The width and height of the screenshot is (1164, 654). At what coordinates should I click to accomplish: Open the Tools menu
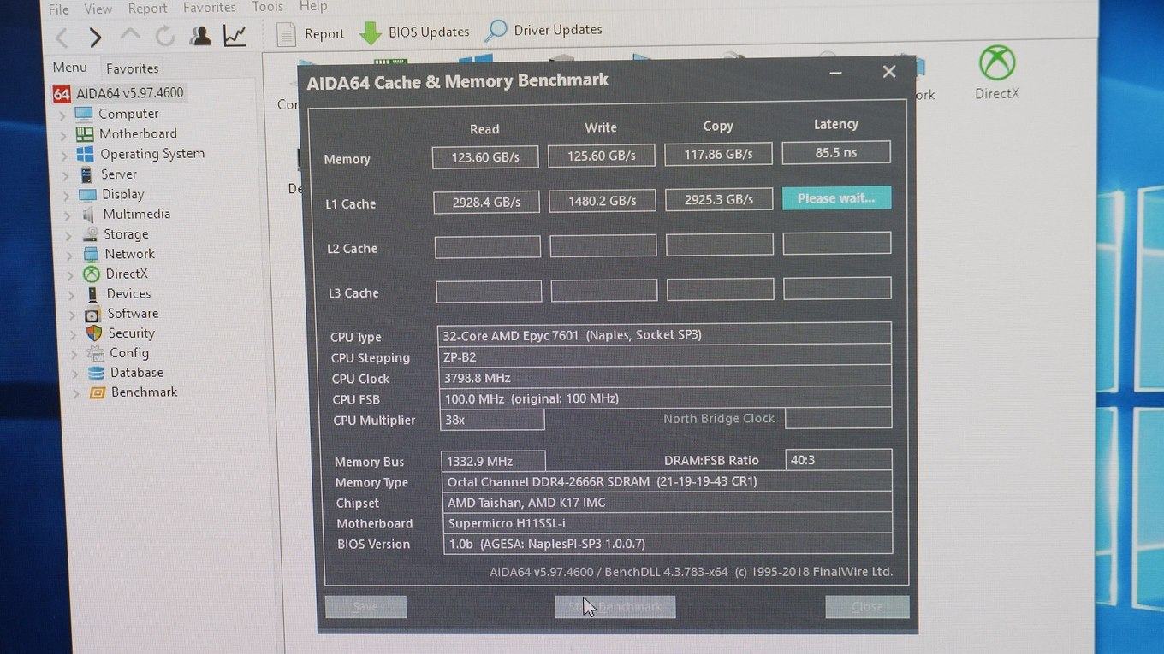point(268,6)
